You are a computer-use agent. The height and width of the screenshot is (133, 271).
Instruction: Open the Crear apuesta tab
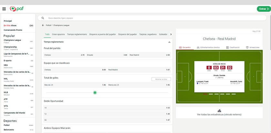click(58, 34)
